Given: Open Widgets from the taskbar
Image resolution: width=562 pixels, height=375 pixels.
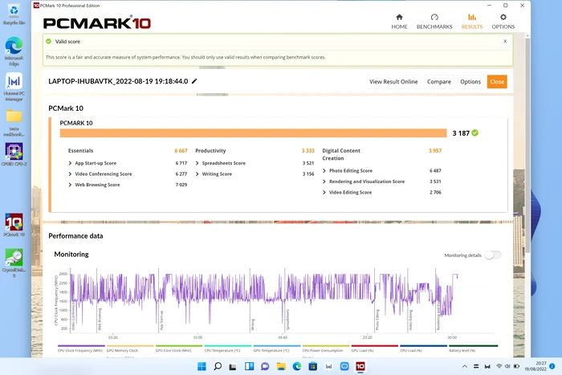Looking at the screenshot, I should pyautogui.click(x=249, y=366).
